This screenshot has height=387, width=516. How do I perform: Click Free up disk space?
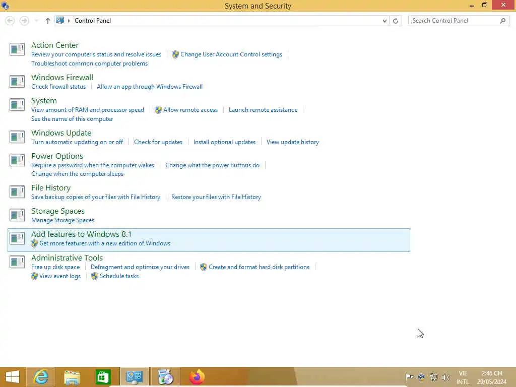click(55, 267)
